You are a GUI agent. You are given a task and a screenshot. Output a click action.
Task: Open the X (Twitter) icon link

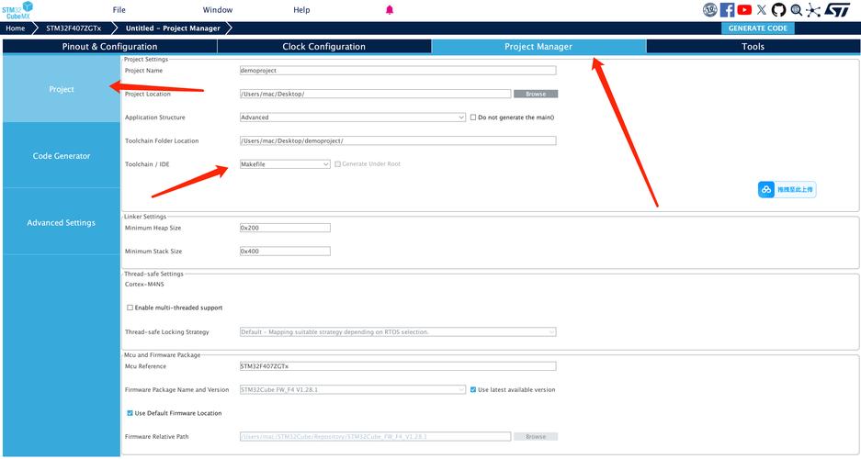click(x=762, y=9)
